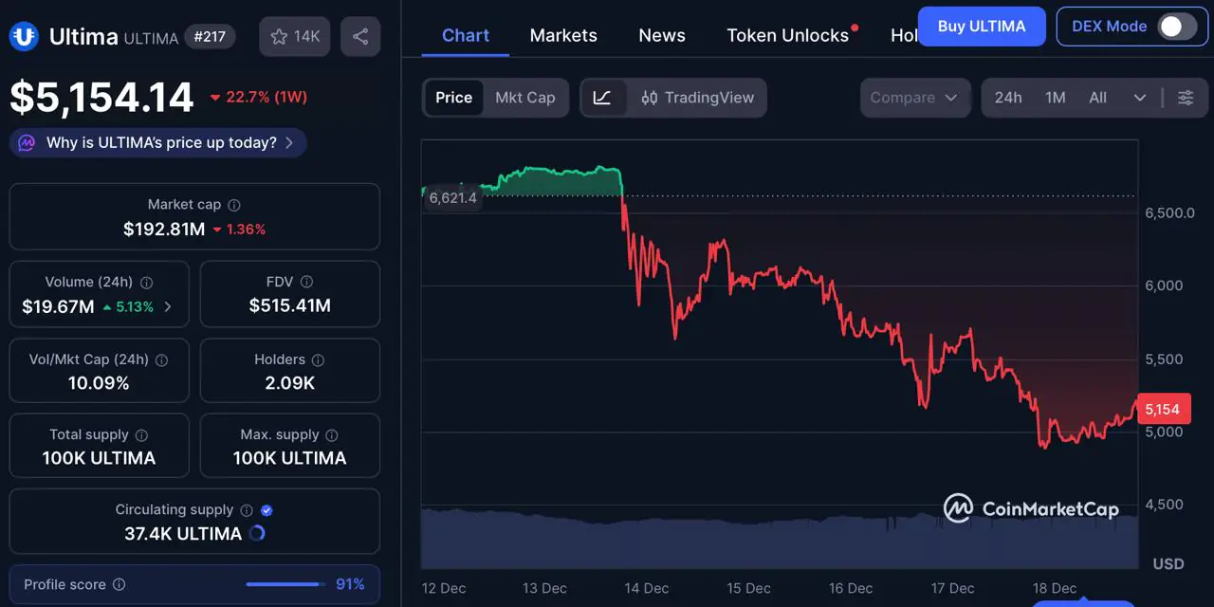Open "Why is ULTIMA's price up today?"
This screenshot has width=1214, height=607.
coord(158,143)
